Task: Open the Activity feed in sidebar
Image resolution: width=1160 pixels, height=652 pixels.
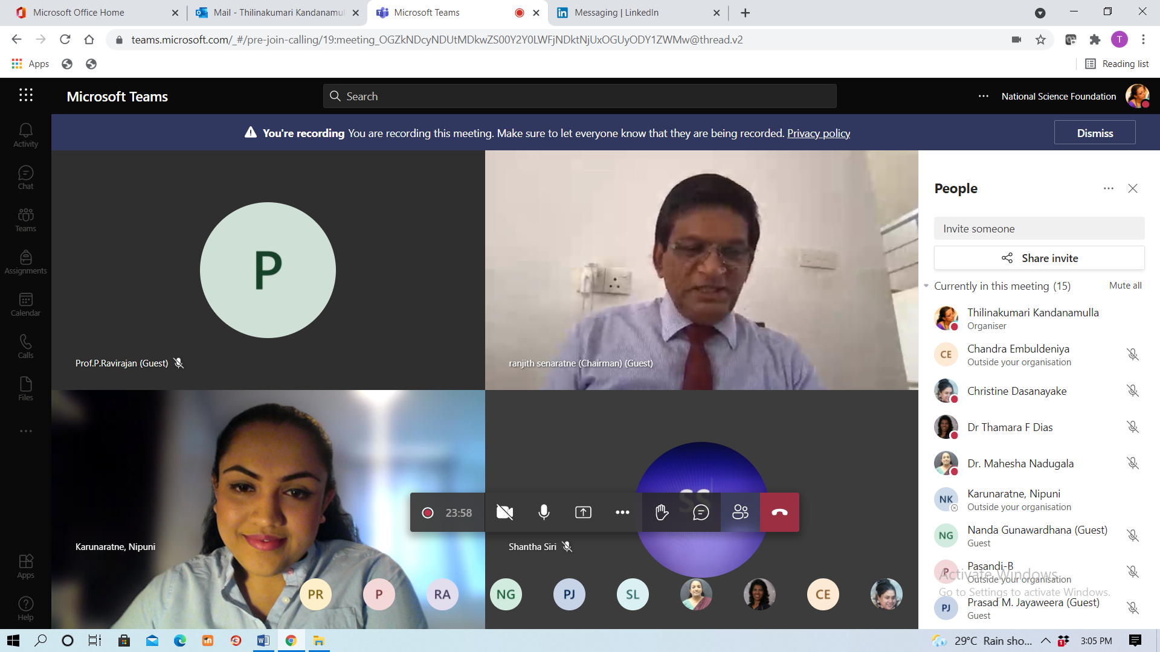Action: click(x=25, y=135)
